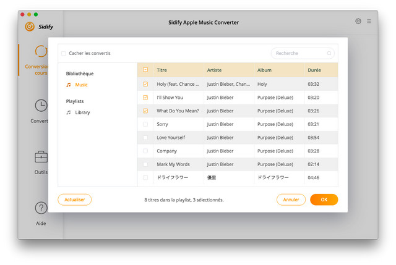
Task: Click the Actualiser button
Action: (x=75, y=200)
